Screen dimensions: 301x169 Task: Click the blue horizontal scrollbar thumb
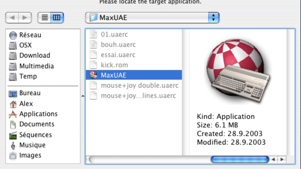[240, 159]
